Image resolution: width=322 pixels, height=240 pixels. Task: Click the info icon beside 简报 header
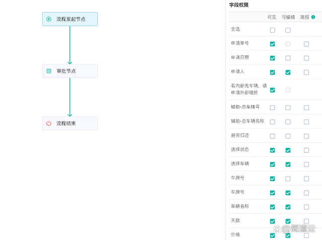pyautogui.click(x=313, y=17)
